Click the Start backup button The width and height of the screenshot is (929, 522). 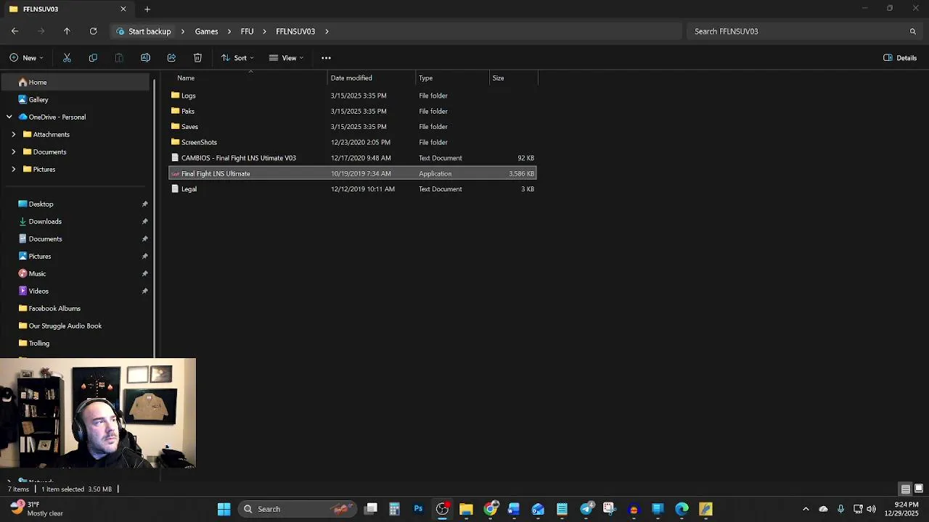[x=144, y=31]
